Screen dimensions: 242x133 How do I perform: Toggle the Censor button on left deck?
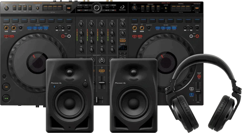click(12, 36)
